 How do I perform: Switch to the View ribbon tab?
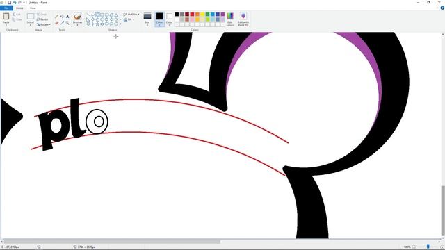(x=33, y=8)
